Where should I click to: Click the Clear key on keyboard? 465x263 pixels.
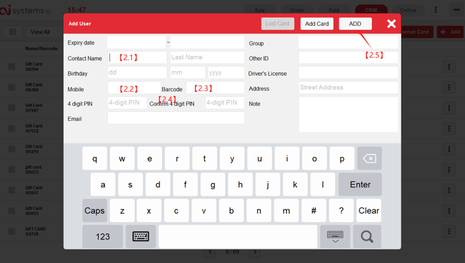[x=368, y=210]
